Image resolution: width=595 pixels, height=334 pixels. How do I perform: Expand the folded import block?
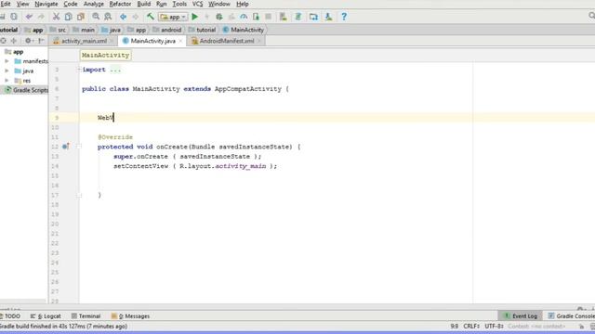79,70
